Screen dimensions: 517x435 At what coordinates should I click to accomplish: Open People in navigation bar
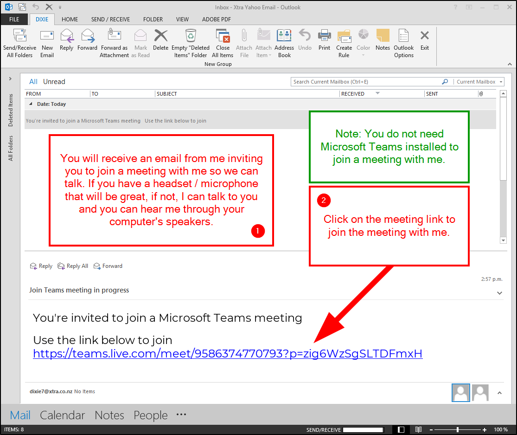coord(151,415)
